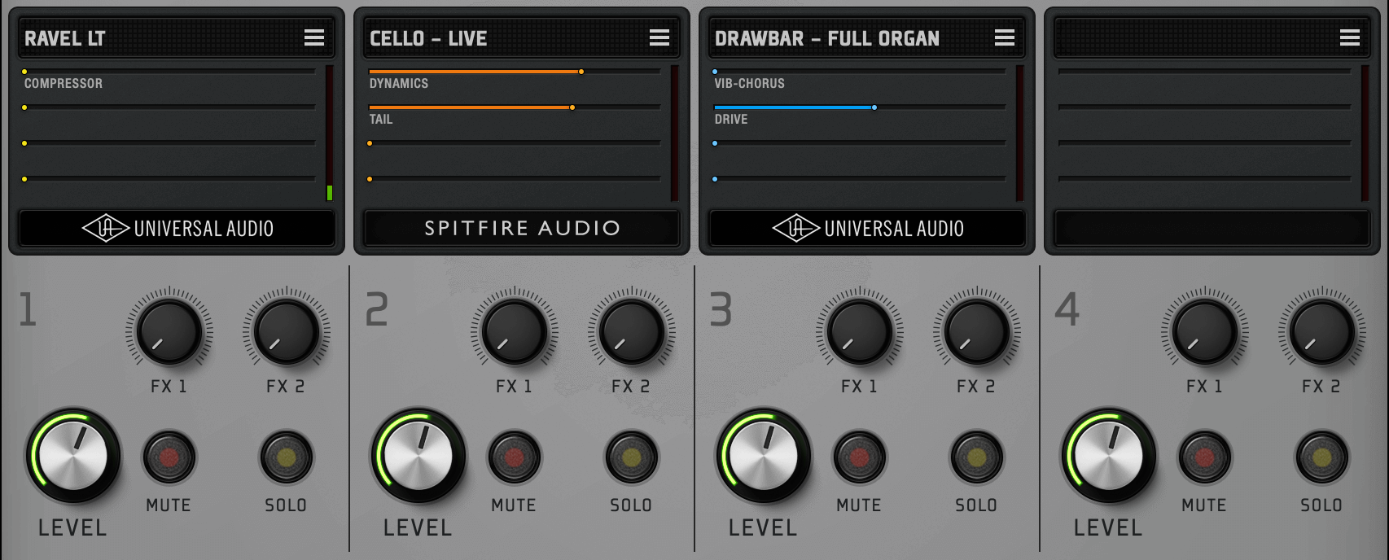This screenshot has height=560, width=1389.
Task: Click channel 2 FX 2 knob
Action: point(631,331)
